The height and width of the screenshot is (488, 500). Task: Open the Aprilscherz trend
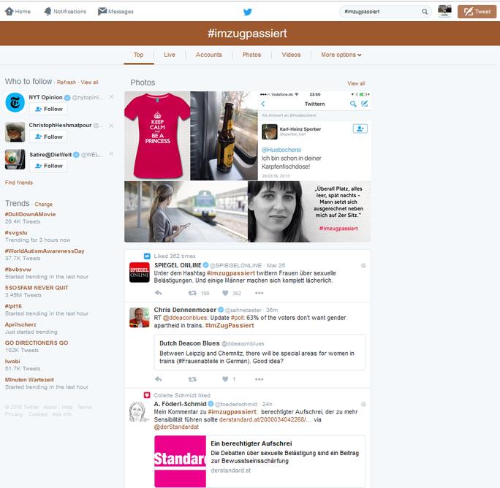pos(20,324)
